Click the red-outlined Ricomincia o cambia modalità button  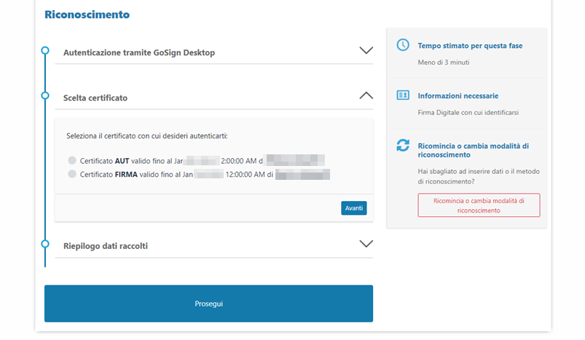[x=479, y=205]
